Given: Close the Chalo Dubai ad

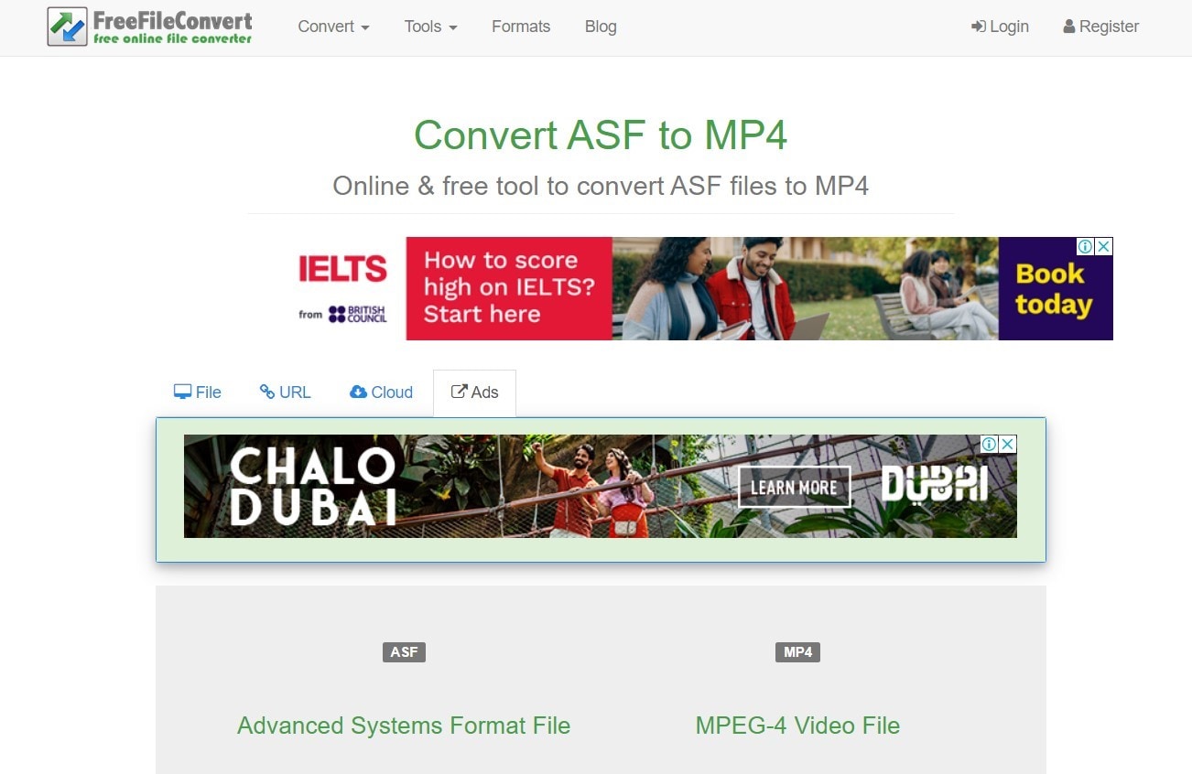Looking at the screenshot, I should [1008, 444].
